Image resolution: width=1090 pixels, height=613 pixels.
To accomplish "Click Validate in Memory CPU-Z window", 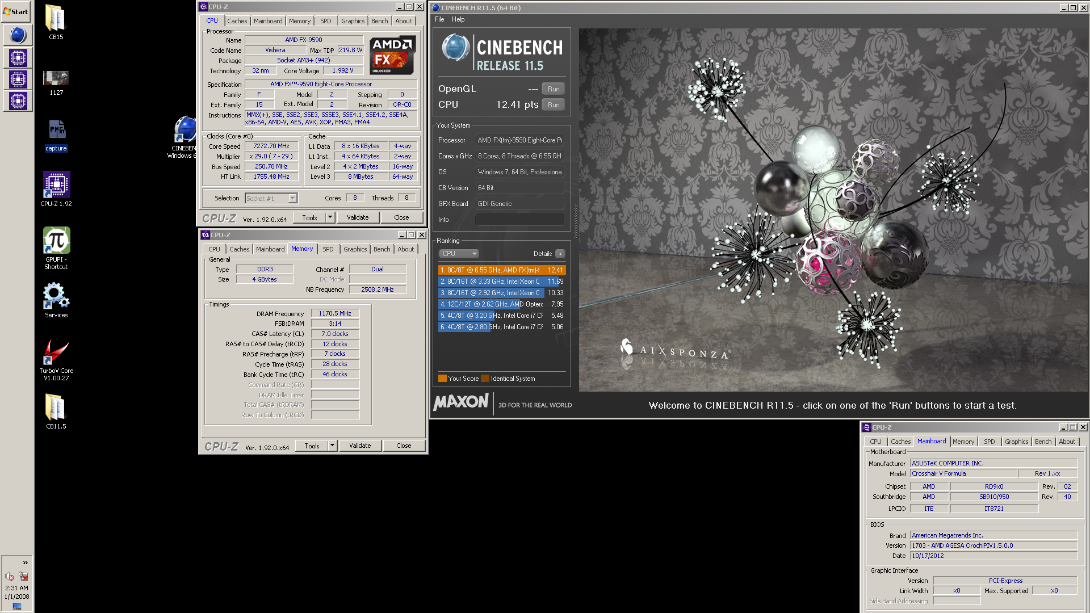I will tap(360, 446).
